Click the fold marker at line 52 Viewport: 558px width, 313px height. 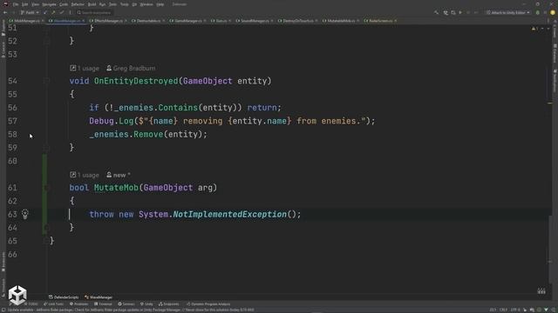click(x=46, y=41)
